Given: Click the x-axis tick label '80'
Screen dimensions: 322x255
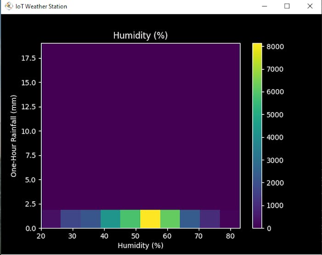Looking at the screenshot, I should click(x=230, y=236).
